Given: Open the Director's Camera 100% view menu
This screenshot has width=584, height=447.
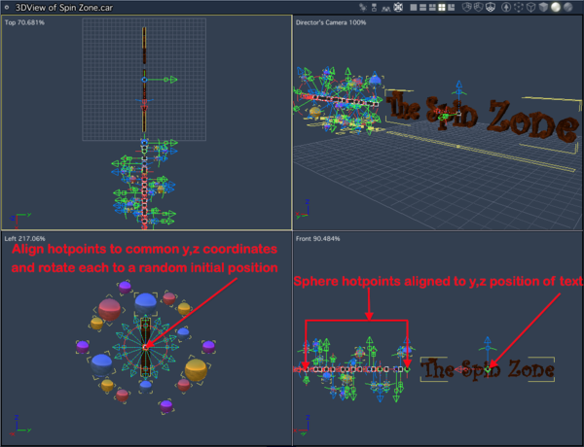Looking at the screenshot, I should [331, 22].
